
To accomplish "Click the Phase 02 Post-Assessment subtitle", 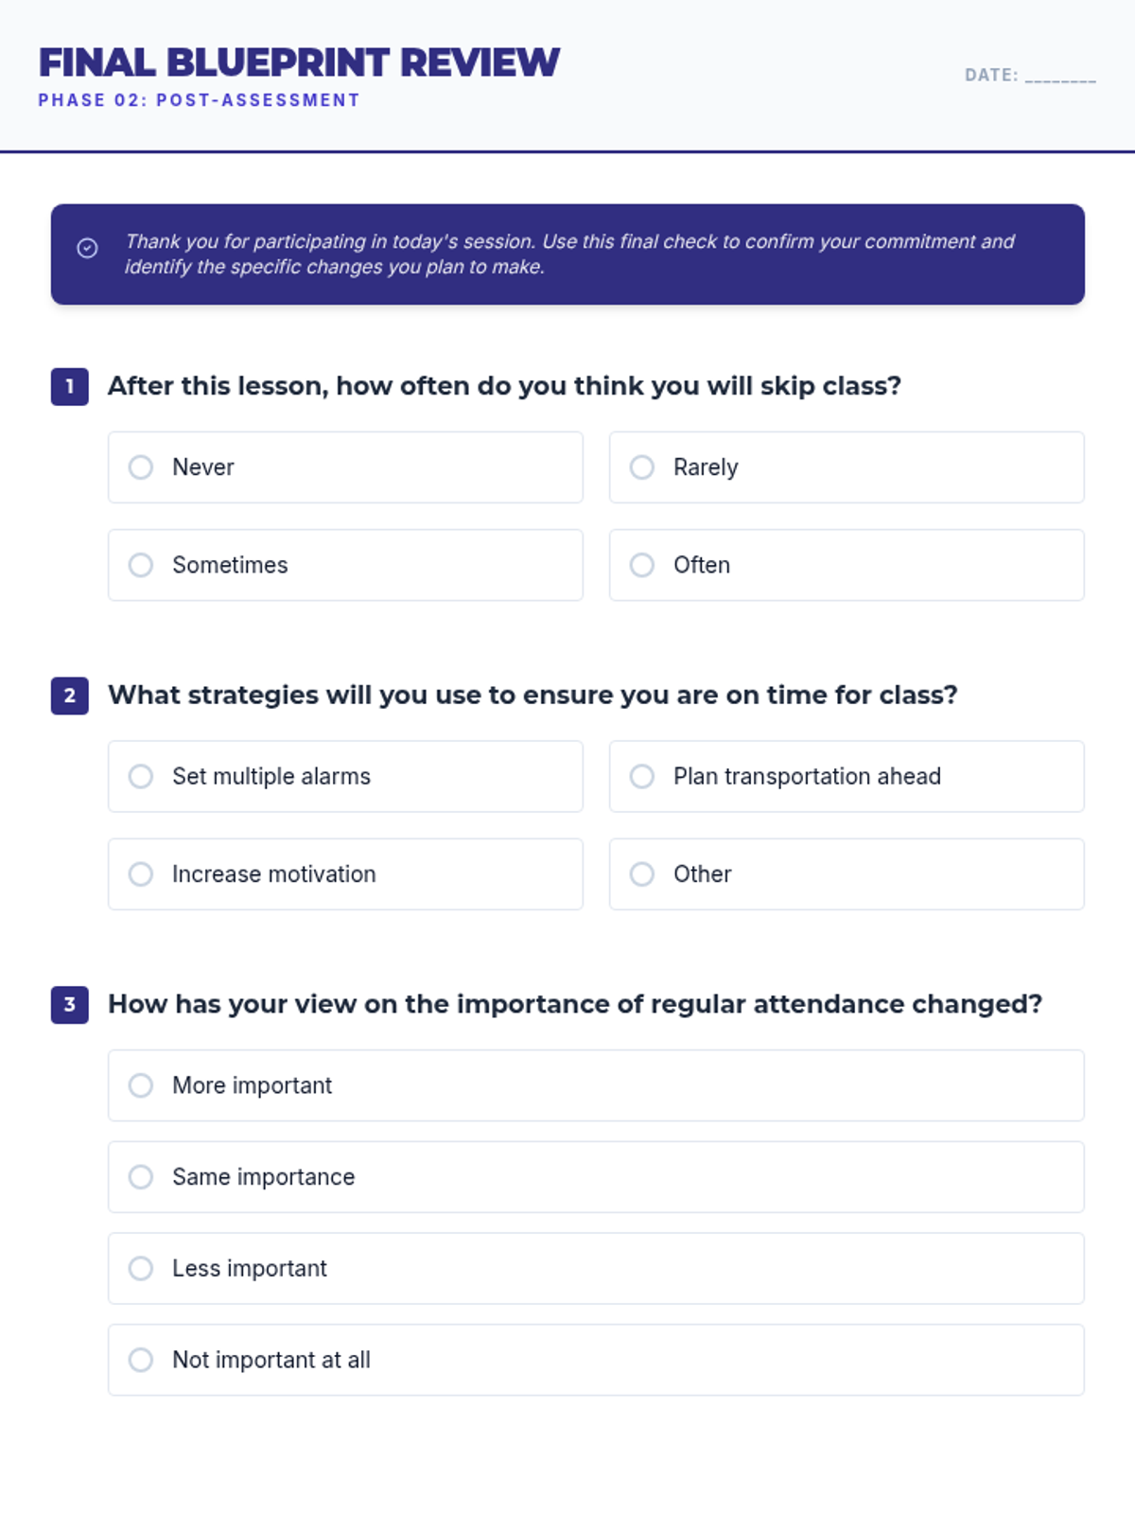I will [199, 100].
